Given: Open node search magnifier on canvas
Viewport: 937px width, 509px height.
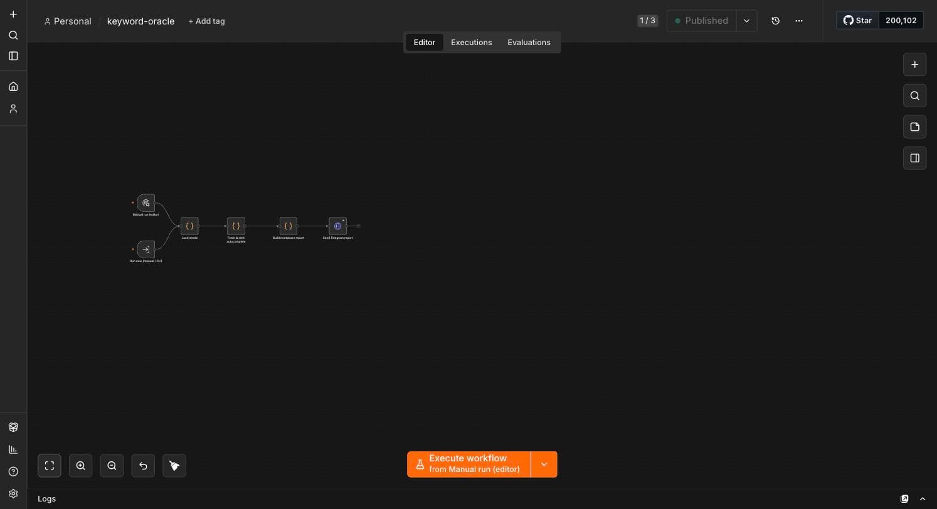Looking at the screenshot, I should [914, 96].
